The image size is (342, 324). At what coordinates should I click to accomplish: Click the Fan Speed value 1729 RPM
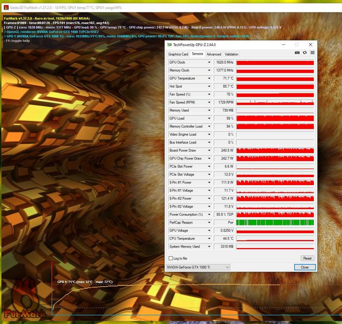[x=224, y=102]
